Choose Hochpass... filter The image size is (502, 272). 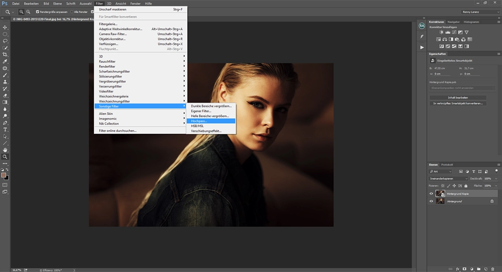pyautogui.click(x=211, y=121)
